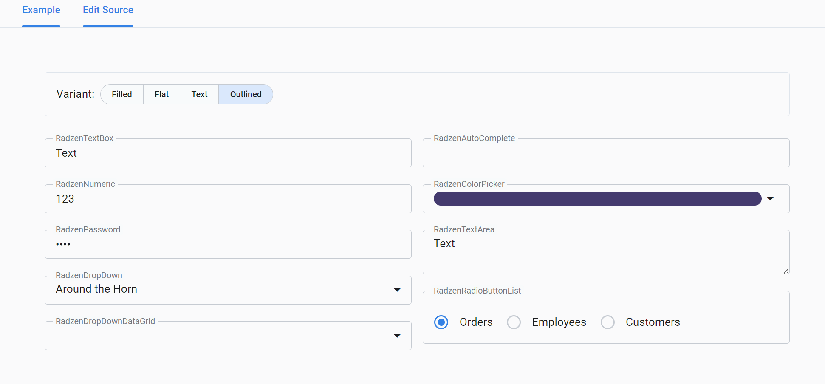Click the textarea resize handle
Viewport: 825px width, 384px height.
787,271
